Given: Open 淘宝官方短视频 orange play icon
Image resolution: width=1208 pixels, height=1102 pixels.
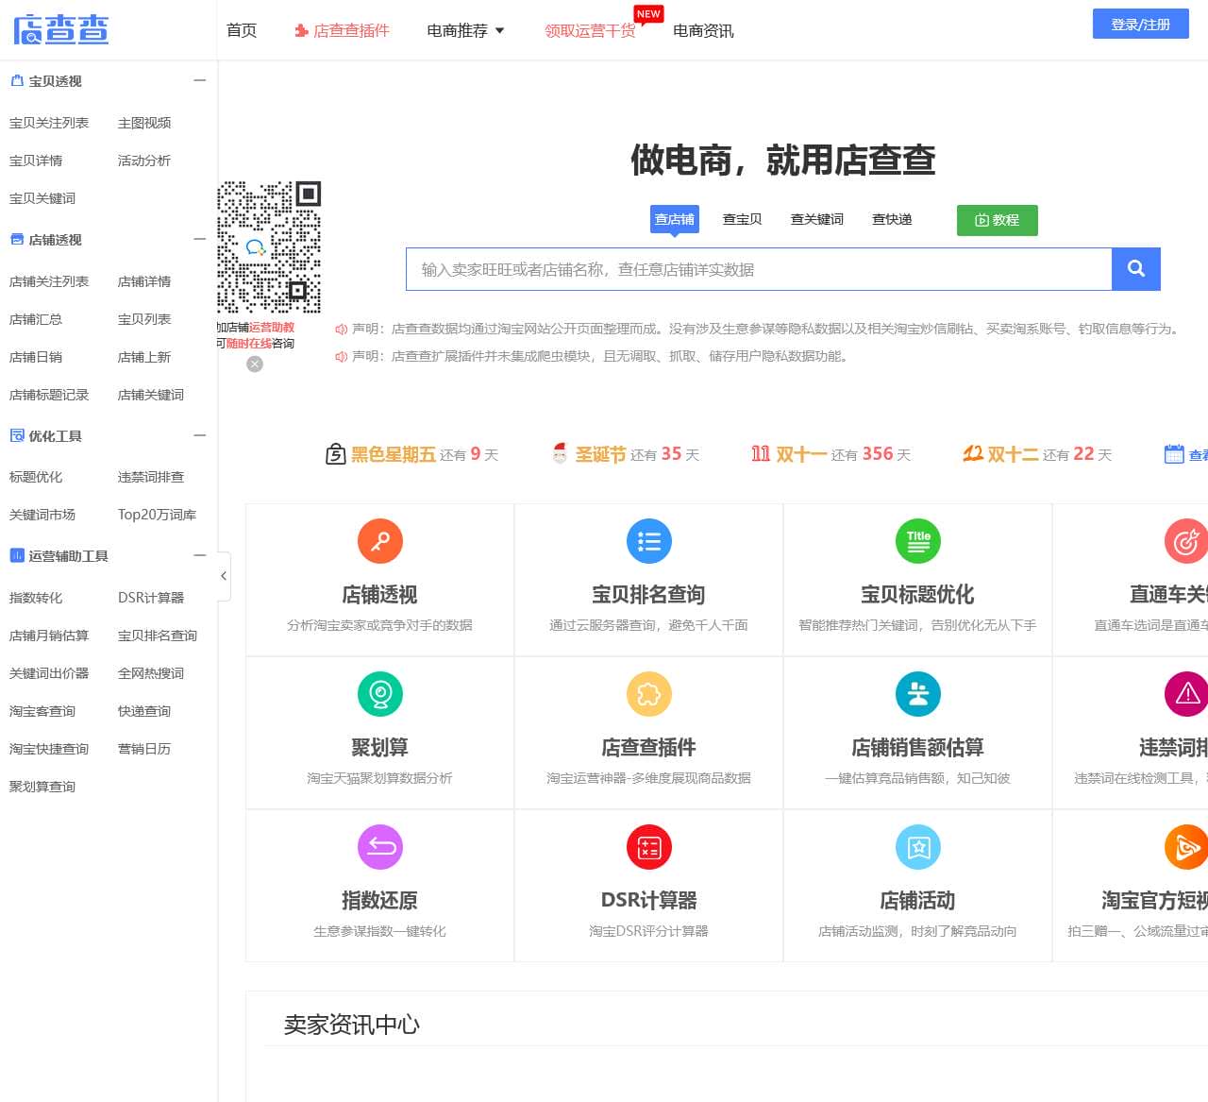Looking at the screenshot, I should click(1186, 847).
